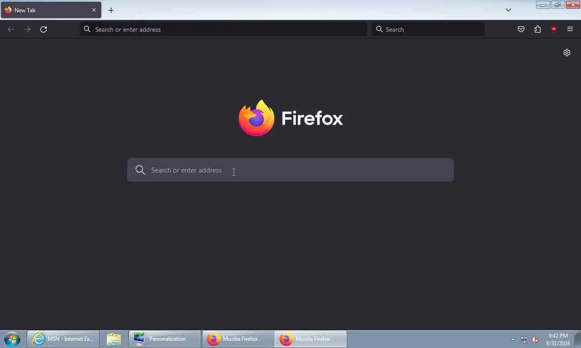Viewport: 581px width, 348px height.
Task: Click the magnifier icon in the Search box
Action: [379, 29]
